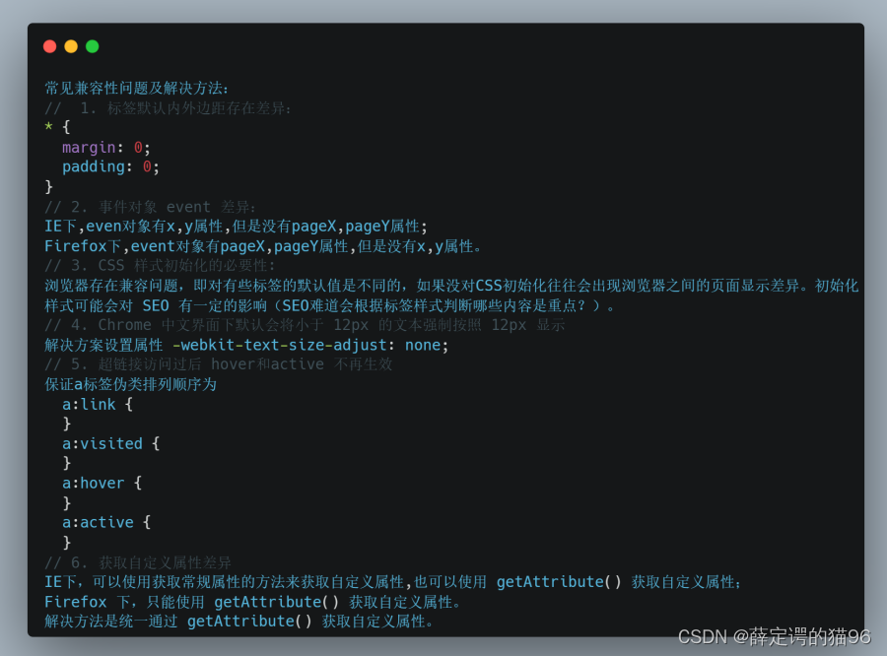Screen dimensions: 887x656
Task: Click the line 'Firefox 下, 只能使用 getAttribute()'
Action: pos(253,602)
